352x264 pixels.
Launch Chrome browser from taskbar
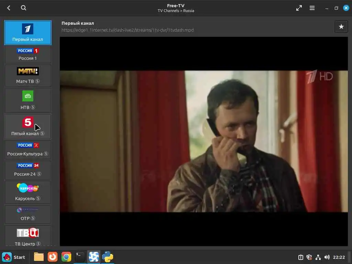pyautogui.click(x=66, y=257)
